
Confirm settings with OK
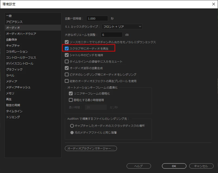(x=174, y=166)
